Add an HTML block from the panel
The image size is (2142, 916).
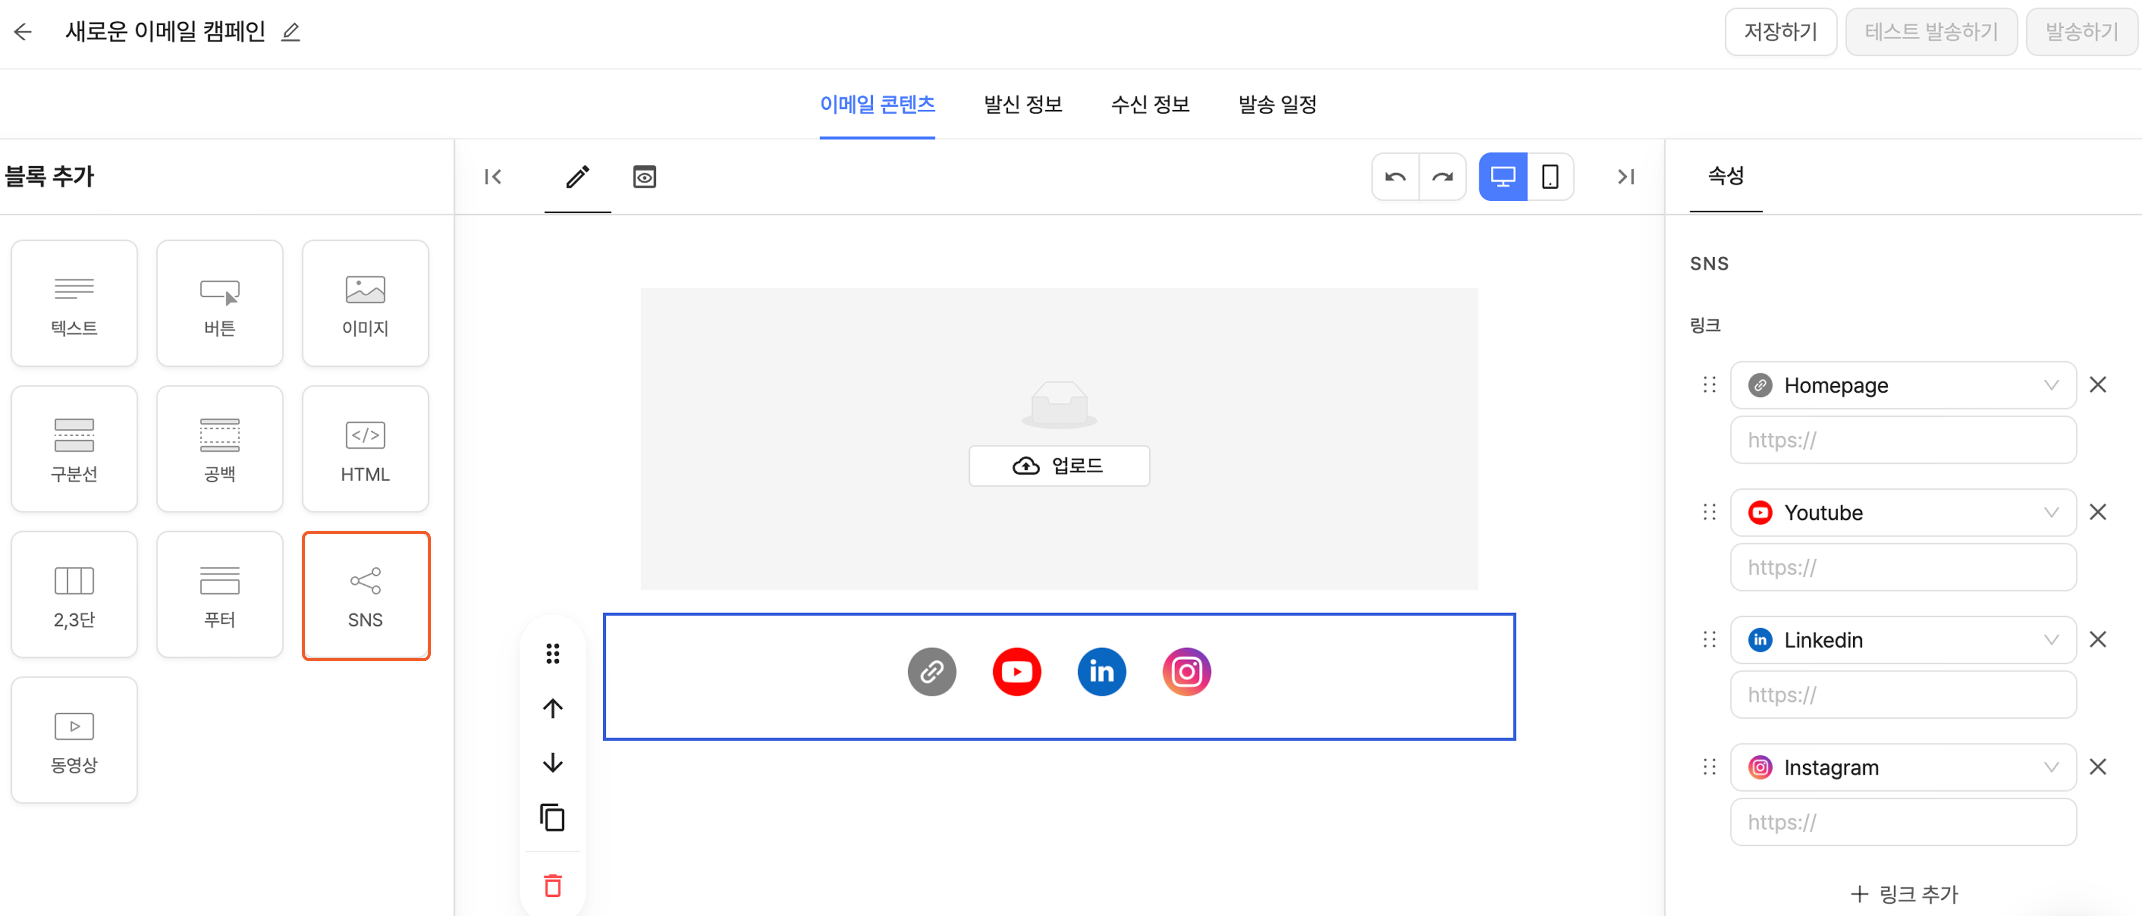[365, 449]
